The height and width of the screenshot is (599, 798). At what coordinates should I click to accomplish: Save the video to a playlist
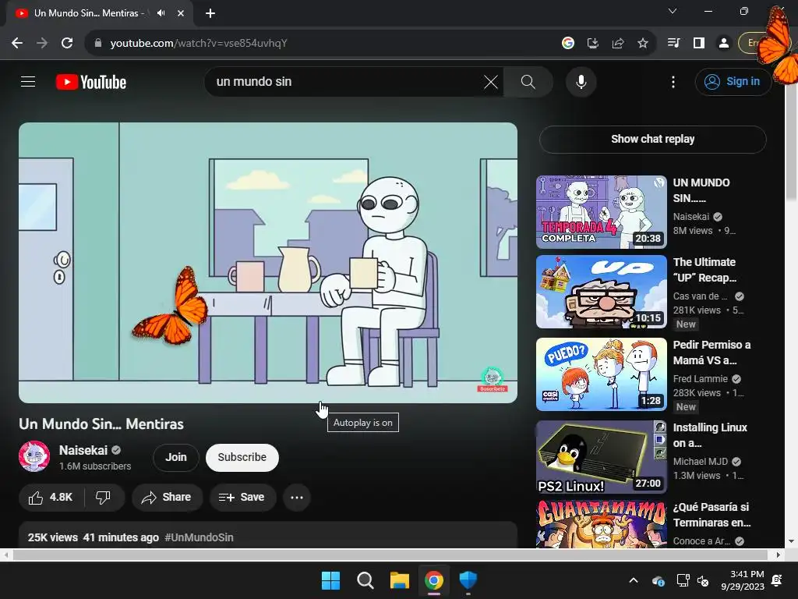243,497
